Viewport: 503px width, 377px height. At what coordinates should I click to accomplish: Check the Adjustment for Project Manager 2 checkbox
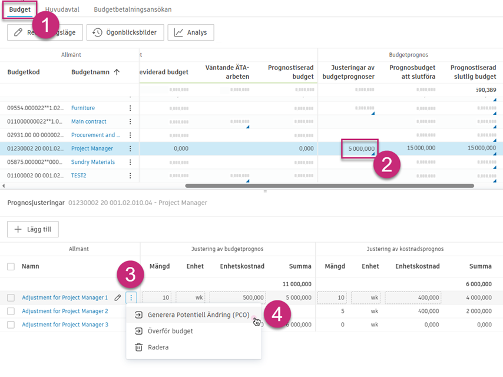click(x=11, y=311)
